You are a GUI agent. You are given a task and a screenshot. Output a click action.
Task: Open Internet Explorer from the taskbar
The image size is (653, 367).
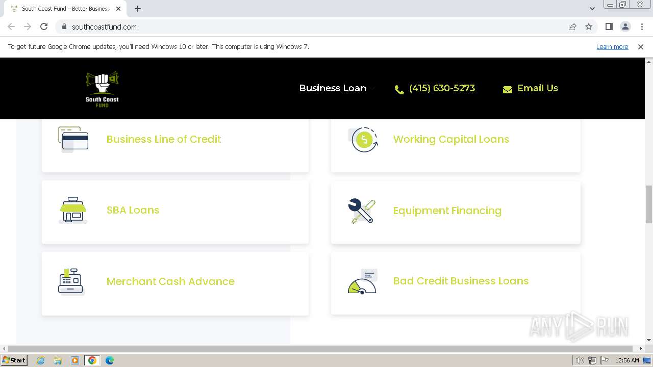pos(41,360)
